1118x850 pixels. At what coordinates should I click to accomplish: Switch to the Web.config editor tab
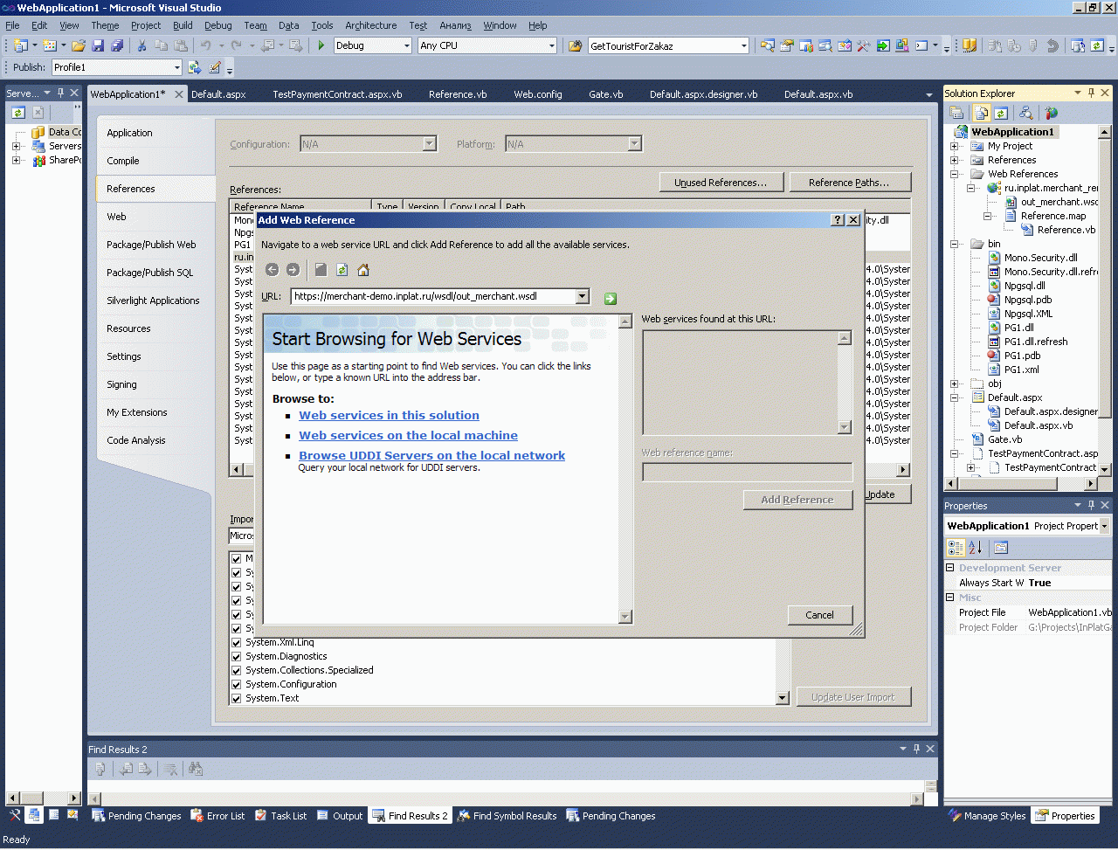click(538, 94)
